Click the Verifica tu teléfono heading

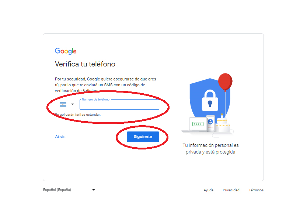(85, 64)
